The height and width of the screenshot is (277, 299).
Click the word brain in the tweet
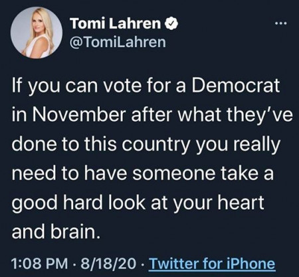click(x=74, y=232)
